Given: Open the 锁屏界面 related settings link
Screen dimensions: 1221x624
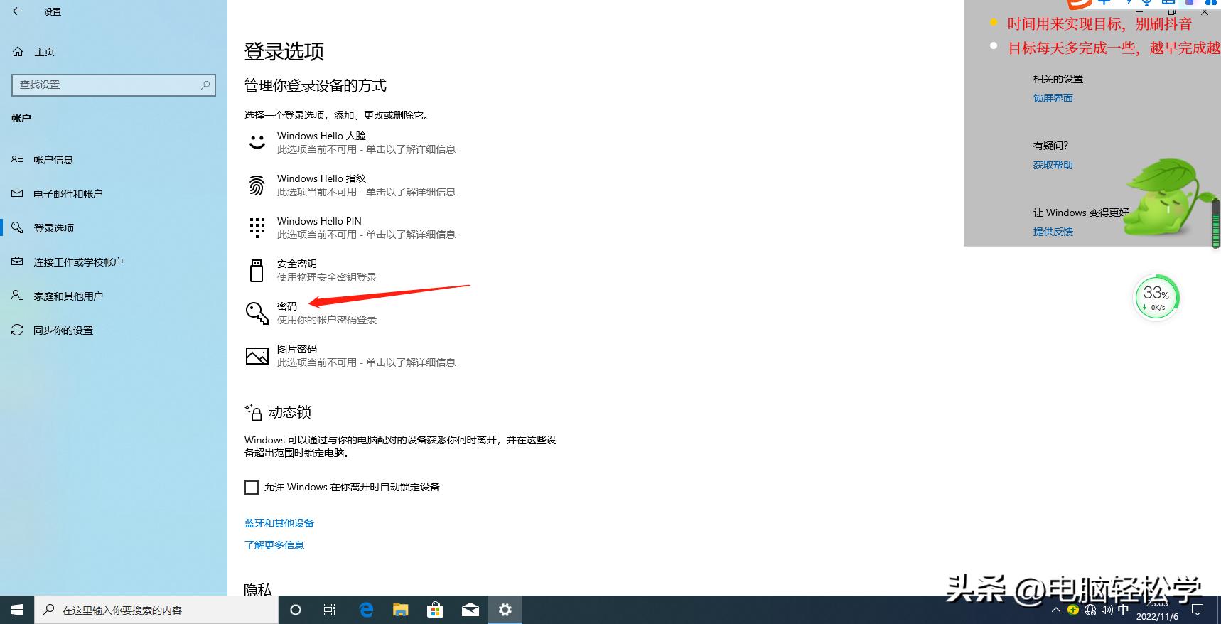Looking at the screenshot, I should (x=1053, y=98).
